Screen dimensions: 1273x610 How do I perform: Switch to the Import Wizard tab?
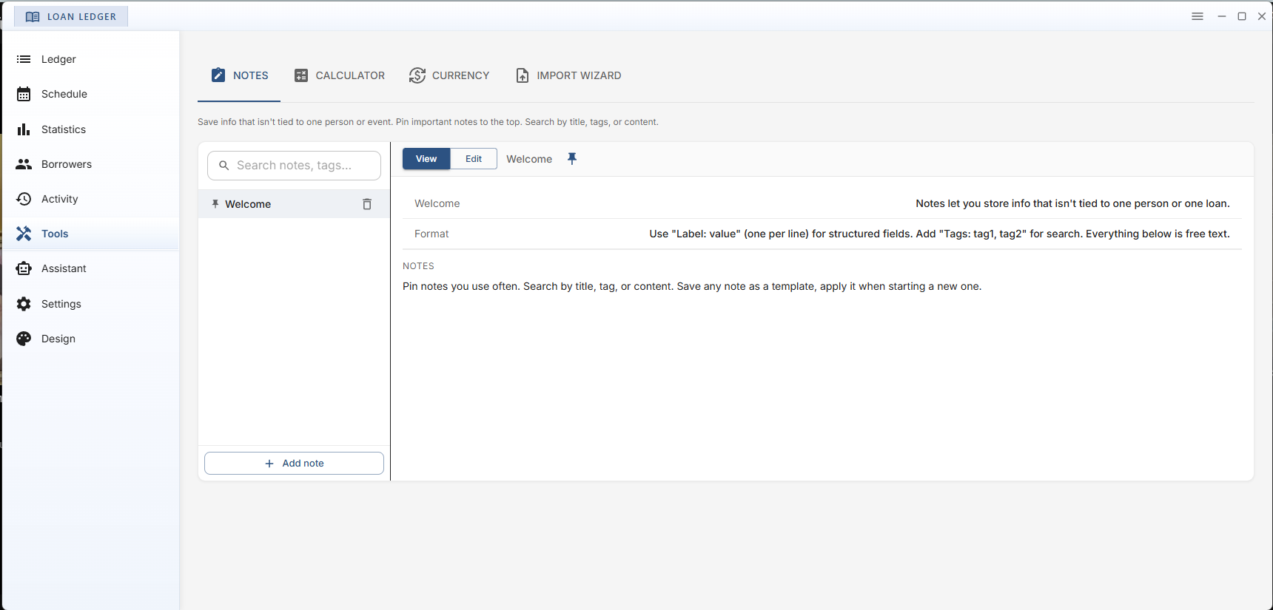(568, 75)
